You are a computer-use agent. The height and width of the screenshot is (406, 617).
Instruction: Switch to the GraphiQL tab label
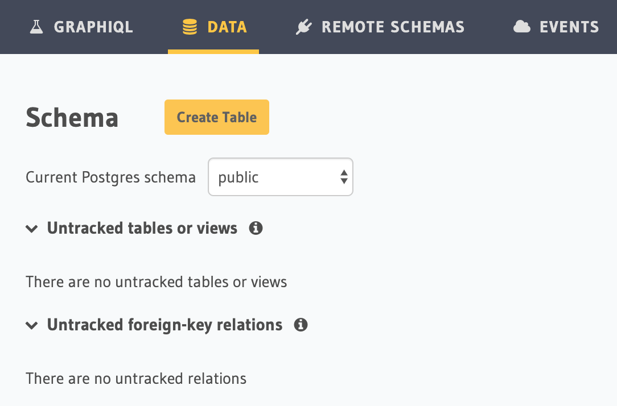93,27
